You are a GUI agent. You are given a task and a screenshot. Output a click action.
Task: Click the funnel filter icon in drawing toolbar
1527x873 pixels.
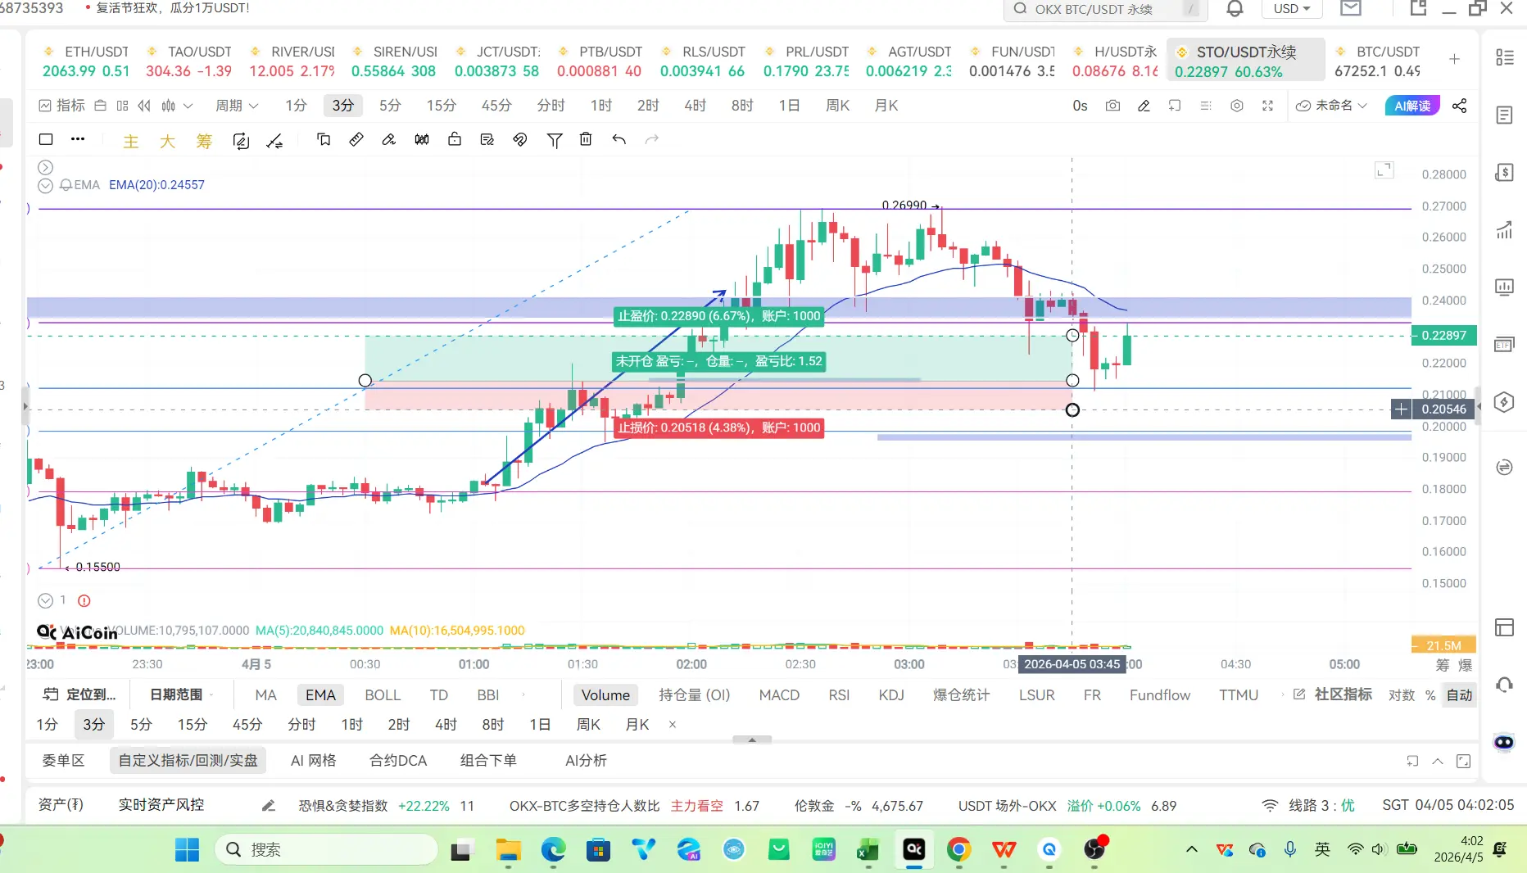pos(555,140)
